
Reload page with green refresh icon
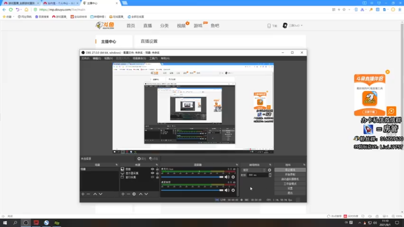click(x=11, y=10)
